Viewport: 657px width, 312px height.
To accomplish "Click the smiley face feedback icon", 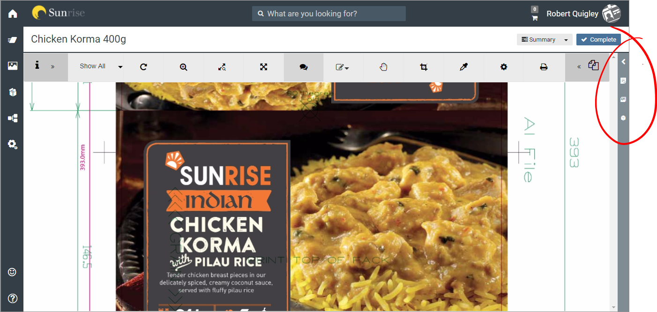I will [12, 272].
